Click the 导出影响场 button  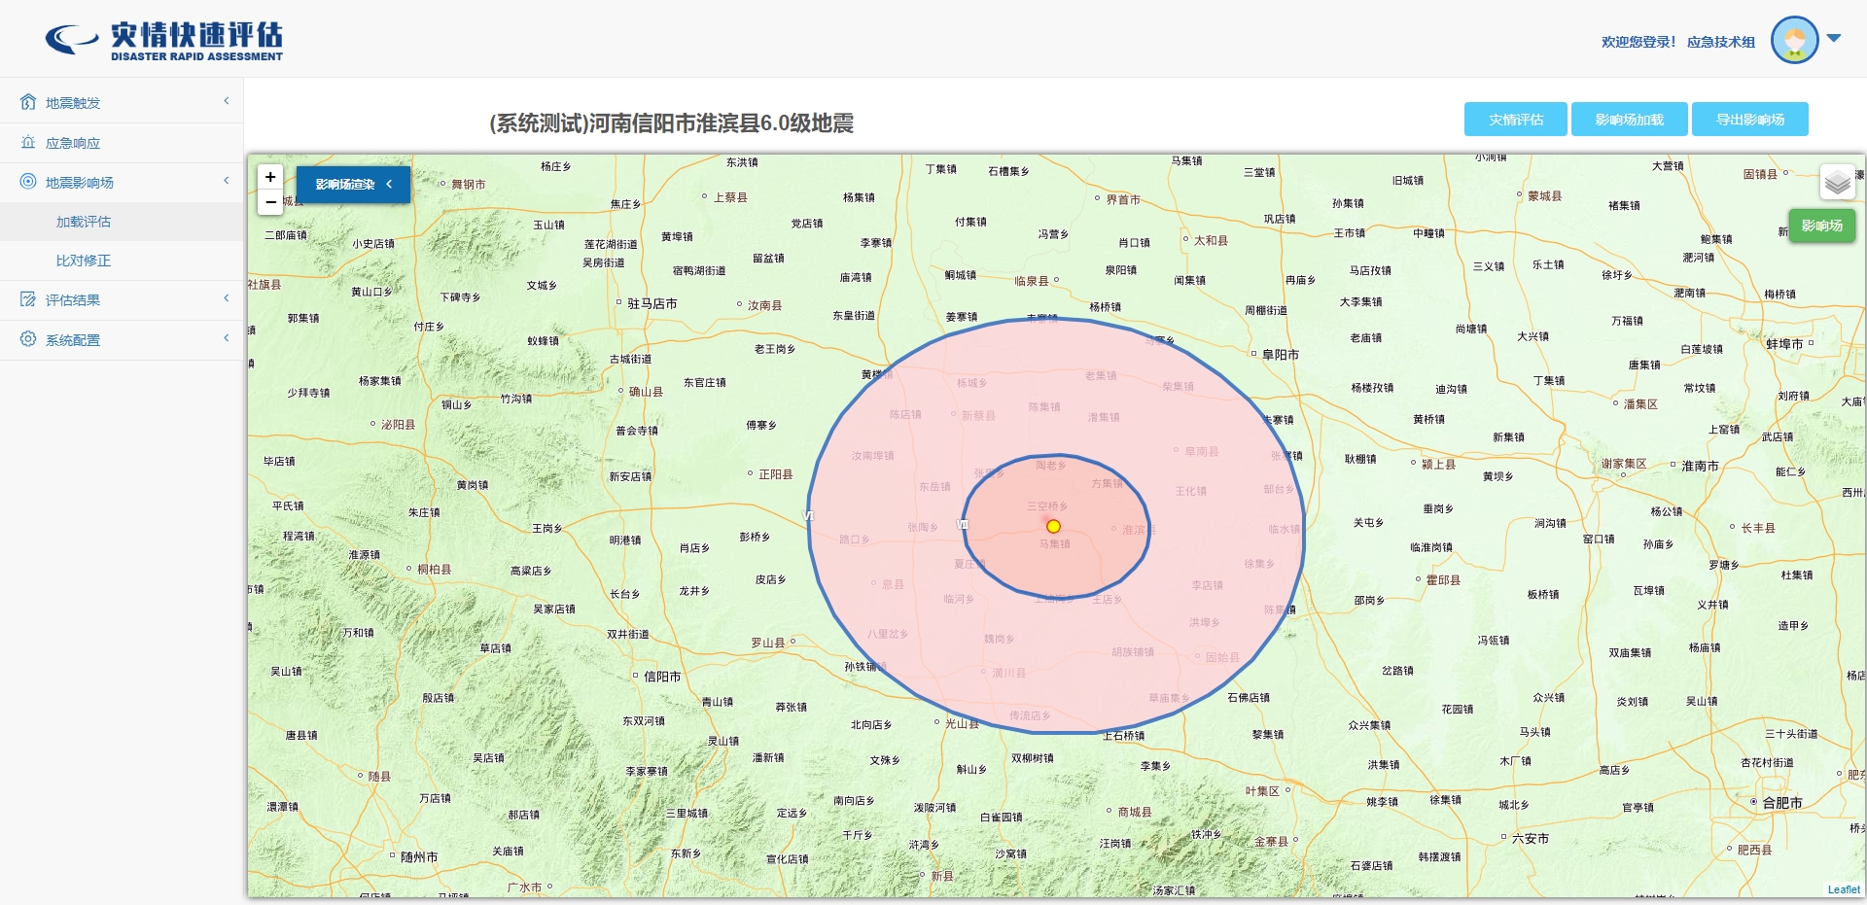1749,120
